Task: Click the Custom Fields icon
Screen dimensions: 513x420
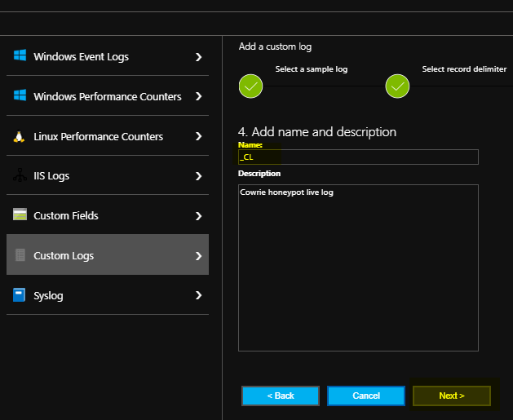Action: 20,215
